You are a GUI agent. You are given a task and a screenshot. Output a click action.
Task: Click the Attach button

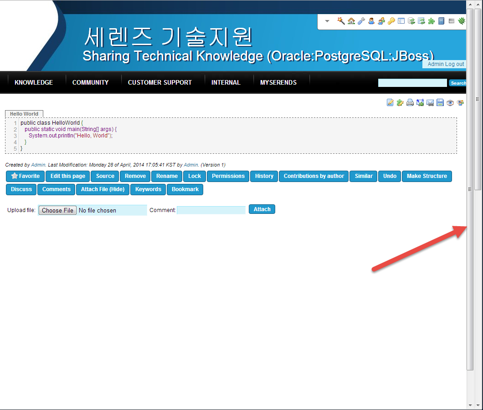coord(262,209)
